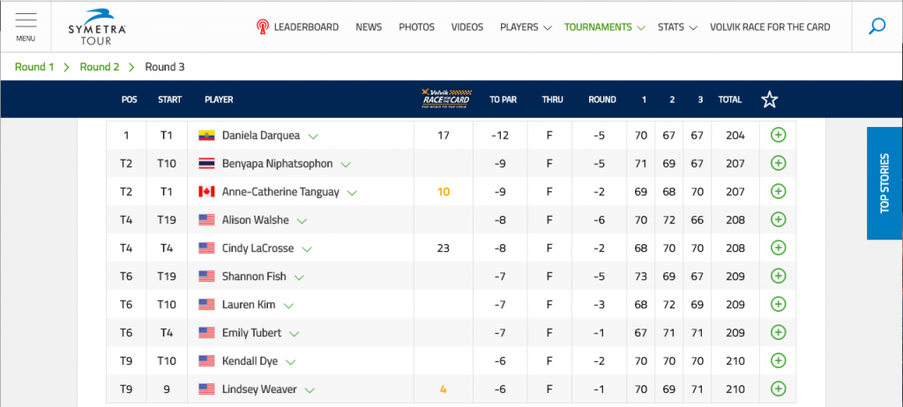Go to the NEWS section
The height and width of the screenshot is (407, 903).
369,27
